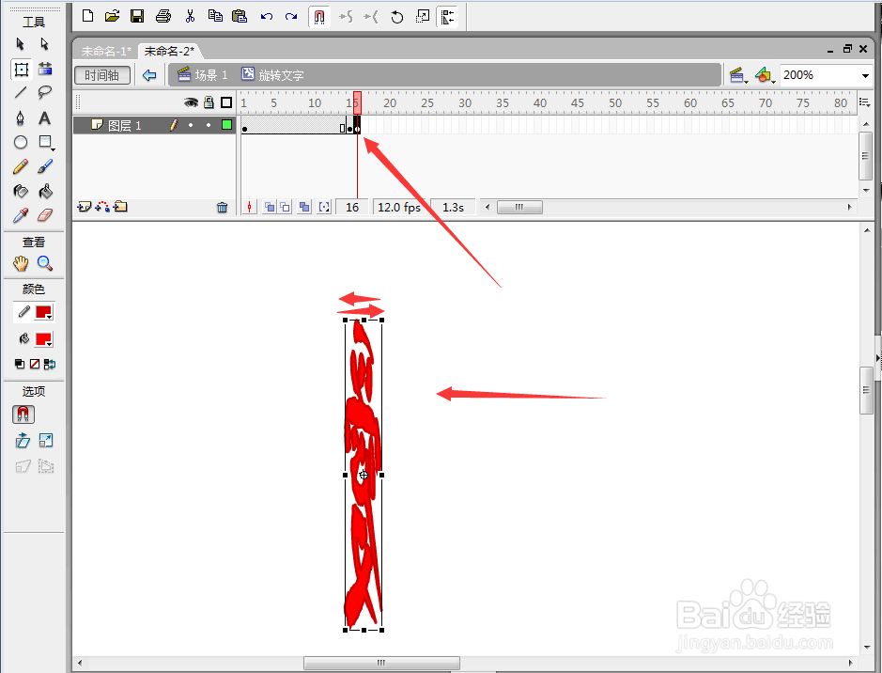Viewport: 882px width, 673px height.
Task: Select the Oval tool
Action: [x=21, y=142]
